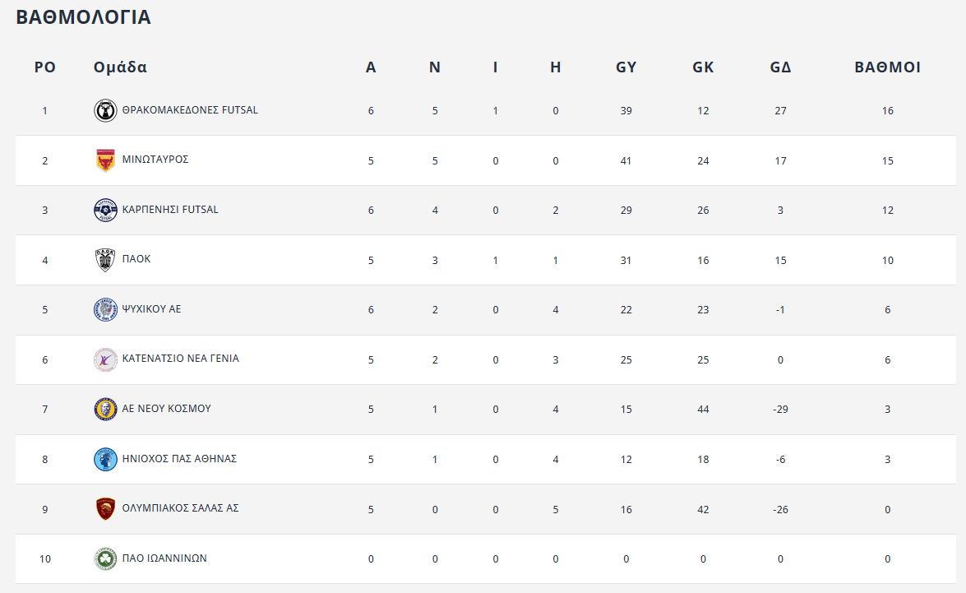Viewport: 966px width, 593px height.
Task: Click the ΠΑΟ ΙΩΑΝΝΙΝΩΝ shamrock logo
Action: point(105,559)
